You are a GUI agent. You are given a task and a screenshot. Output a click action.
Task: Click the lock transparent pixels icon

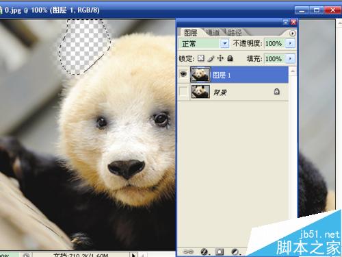click(201, 58)
